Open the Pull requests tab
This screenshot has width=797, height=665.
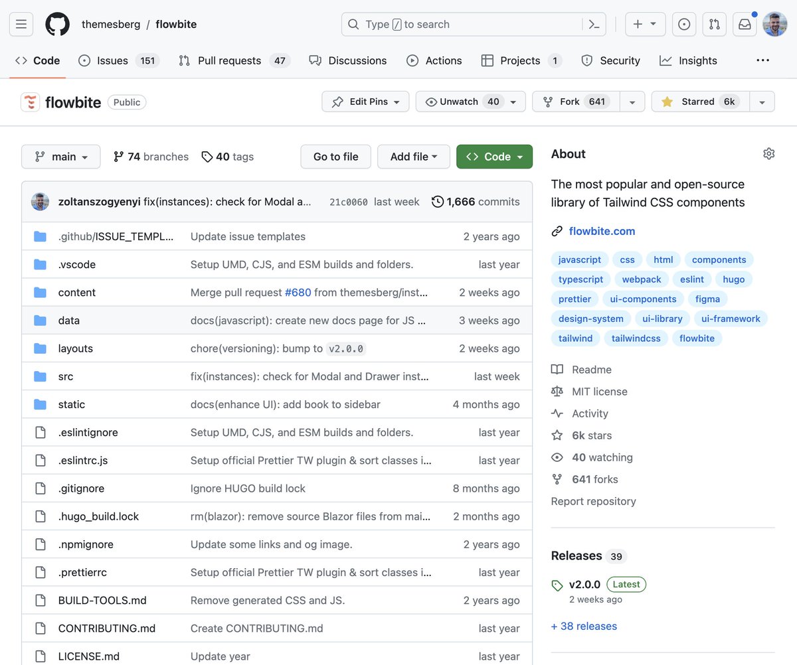(235, 60)
